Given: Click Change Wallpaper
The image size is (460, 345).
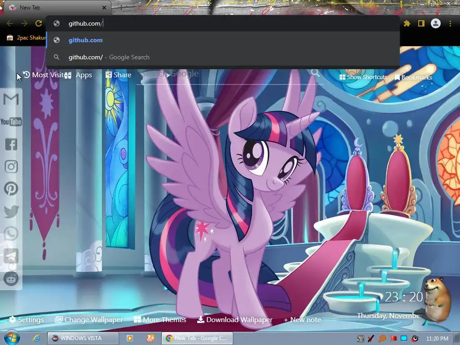Looking at the screenshot, I should coord(89,320).
